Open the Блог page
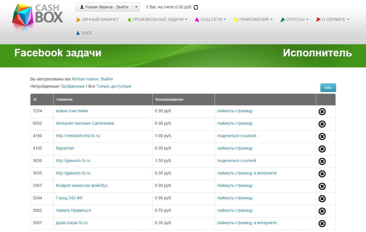This screenshot has width=366, height=232. click(84, 33)
